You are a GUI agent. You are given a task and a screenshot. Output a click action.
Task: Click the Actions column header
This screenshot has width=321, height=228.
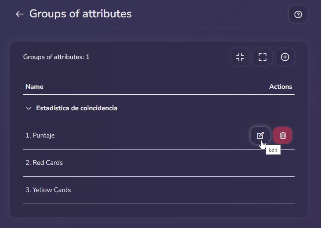281,87
